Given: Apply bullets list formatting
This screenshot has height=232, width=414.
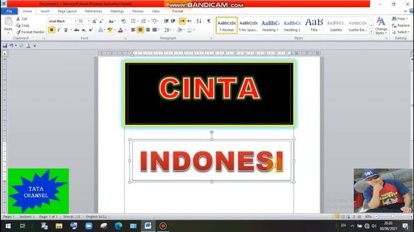Looking at the screenshot, I should [x=133, y=21].
